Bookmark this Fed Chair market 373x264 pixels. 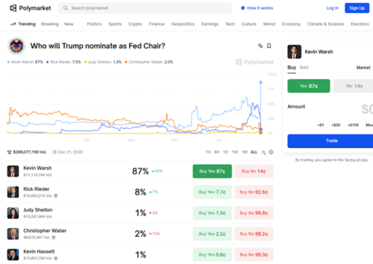[x=269, y=46]
